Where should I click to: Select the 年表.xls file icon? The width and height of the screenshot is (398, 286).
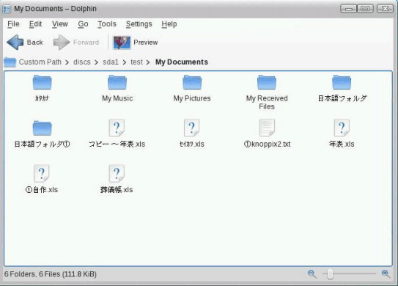tap(342, 128)
